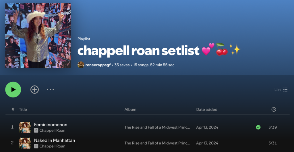
Task: Open the List view options
Action: [281, 89]
